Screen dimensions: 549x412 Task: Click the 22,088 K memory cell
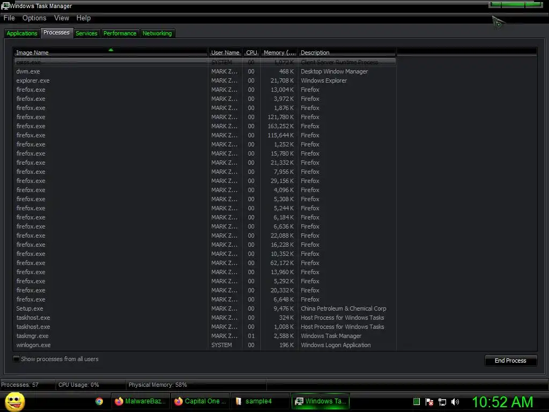tap(282, 236)
